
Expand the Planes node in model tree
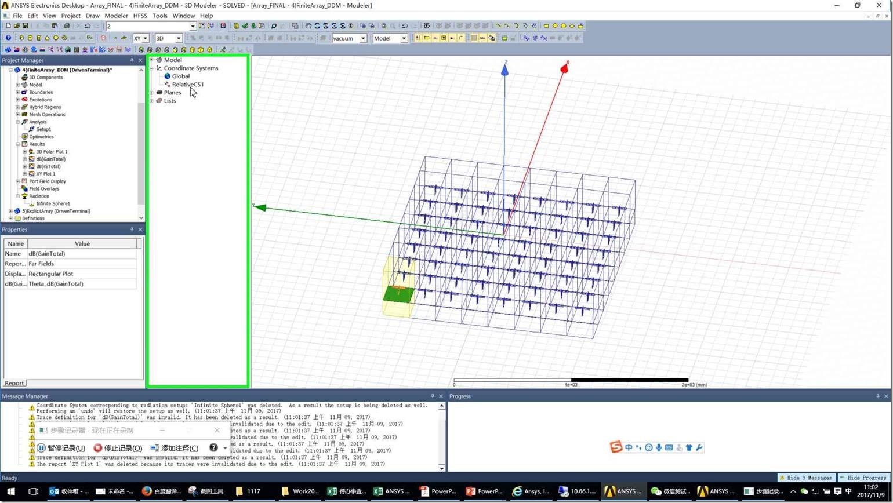tap(152, 93)
